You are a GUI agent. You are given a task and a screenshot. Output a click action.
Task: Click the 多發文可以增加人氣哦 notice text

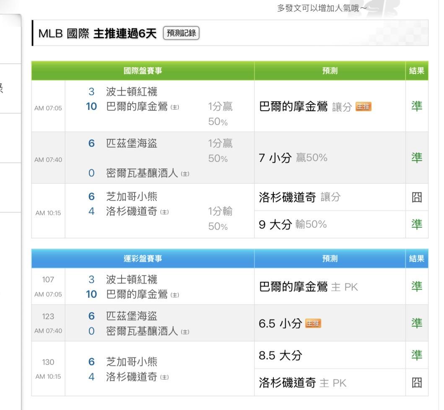(x=322, y=8)
